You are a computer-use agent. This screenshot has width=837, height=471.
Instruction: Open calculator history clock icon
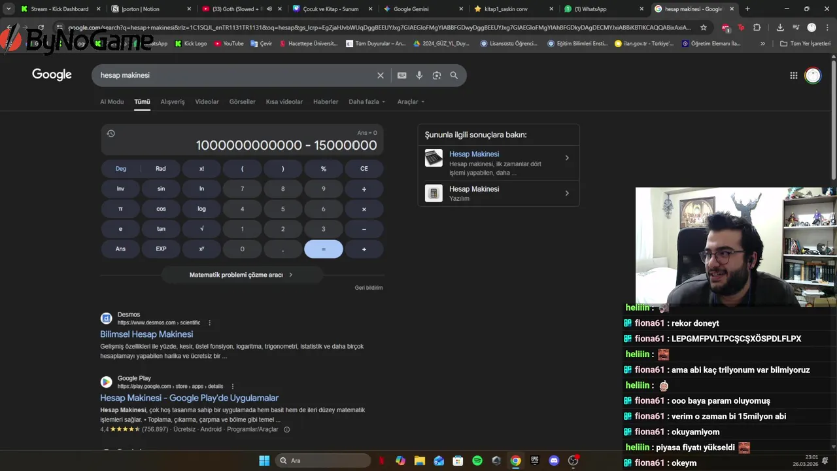[111, 133]
